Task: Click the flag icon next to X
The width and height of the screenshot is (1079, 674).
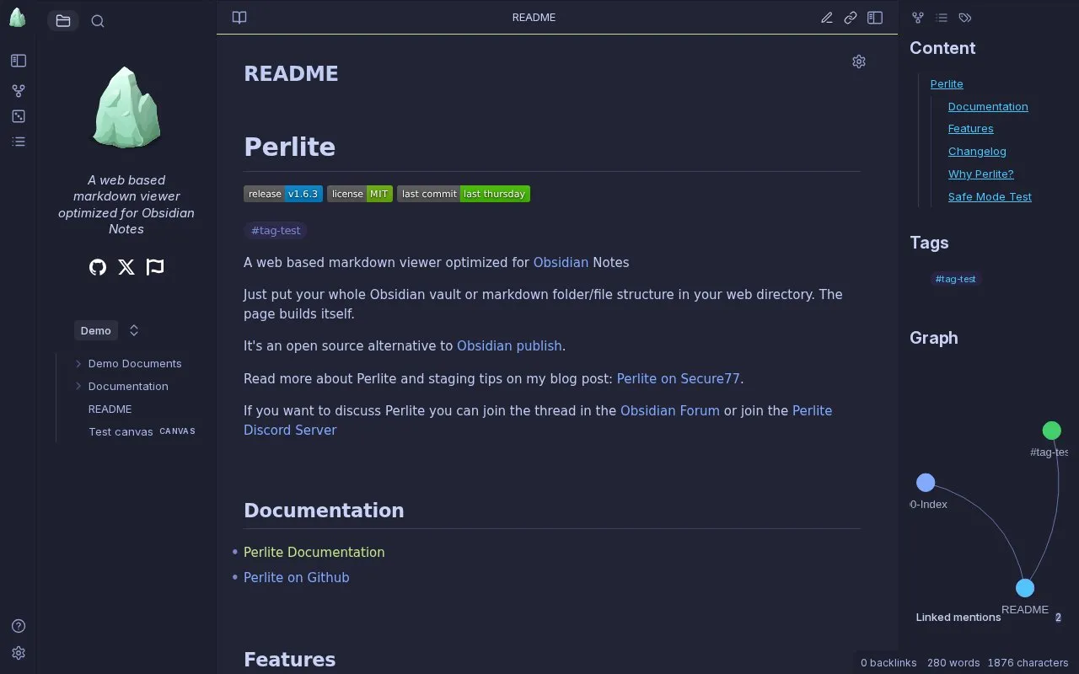Action: click(155, 267)
